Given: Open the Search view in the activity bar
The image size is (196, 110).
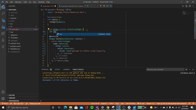Looking at the screenshot, I should [3, 13].
